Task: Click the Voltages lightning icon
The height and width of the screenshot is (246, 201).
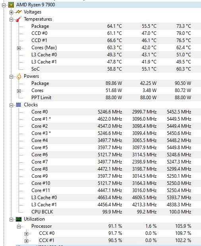Action: 19,12
